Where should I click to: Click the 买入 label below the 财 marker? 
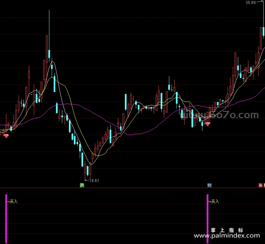[215, 201]
